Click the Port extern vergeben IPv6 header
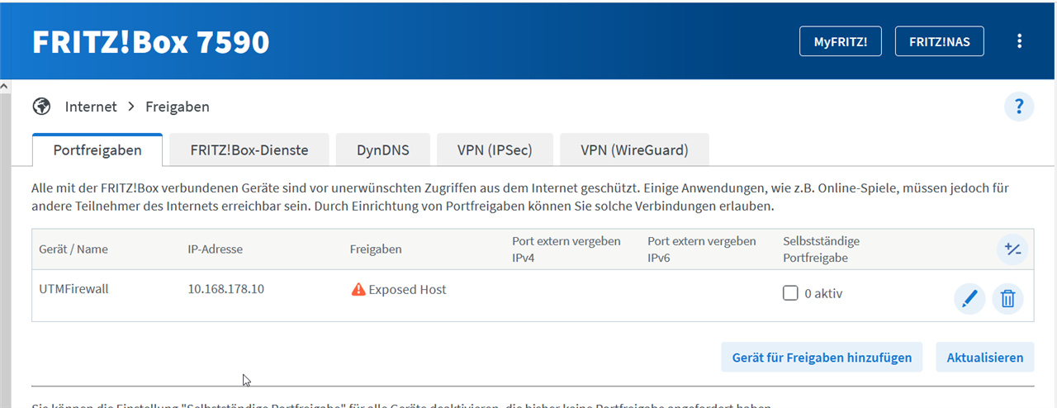 pos(702,249)
